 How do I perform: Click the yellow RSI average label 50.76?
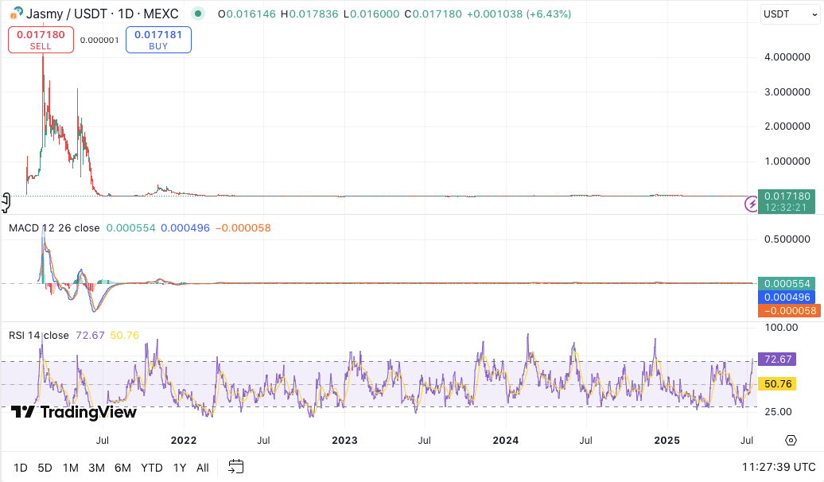(x=777, y=383)
